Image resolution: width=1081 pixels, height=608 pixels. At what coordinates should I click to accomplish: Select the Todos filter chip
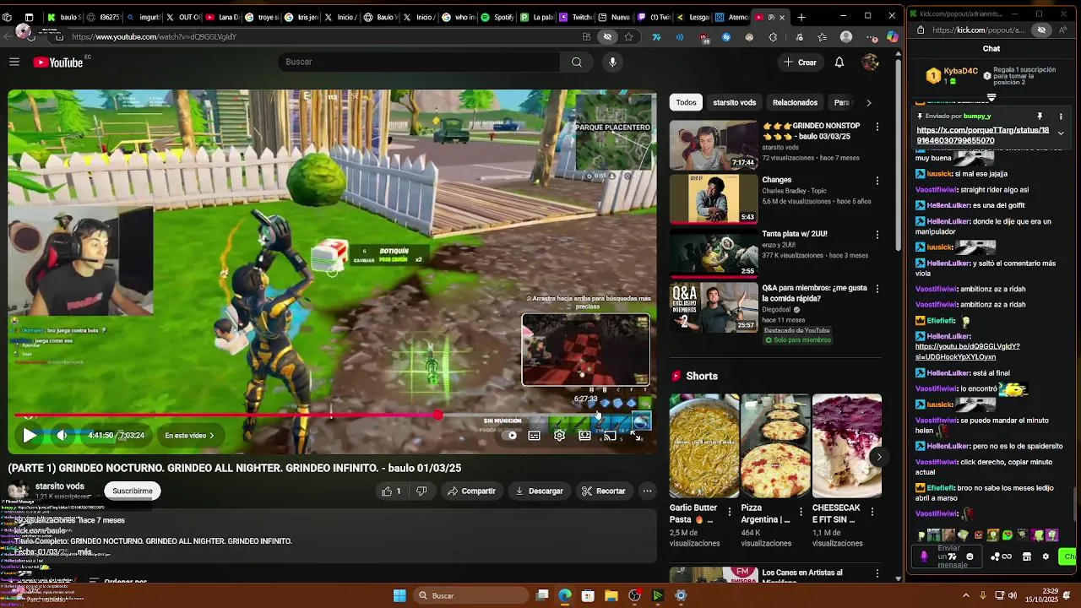coord(686,102)
